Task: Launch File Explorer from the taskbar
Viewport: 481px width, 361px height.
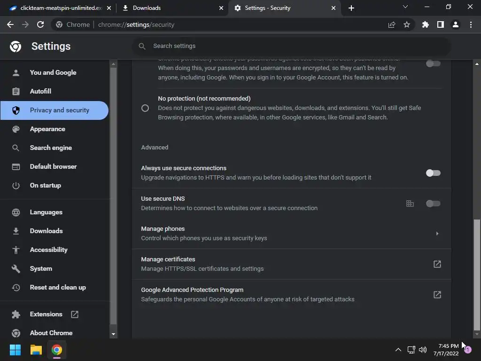Action: pyautogui.click(x=36, y=350)
